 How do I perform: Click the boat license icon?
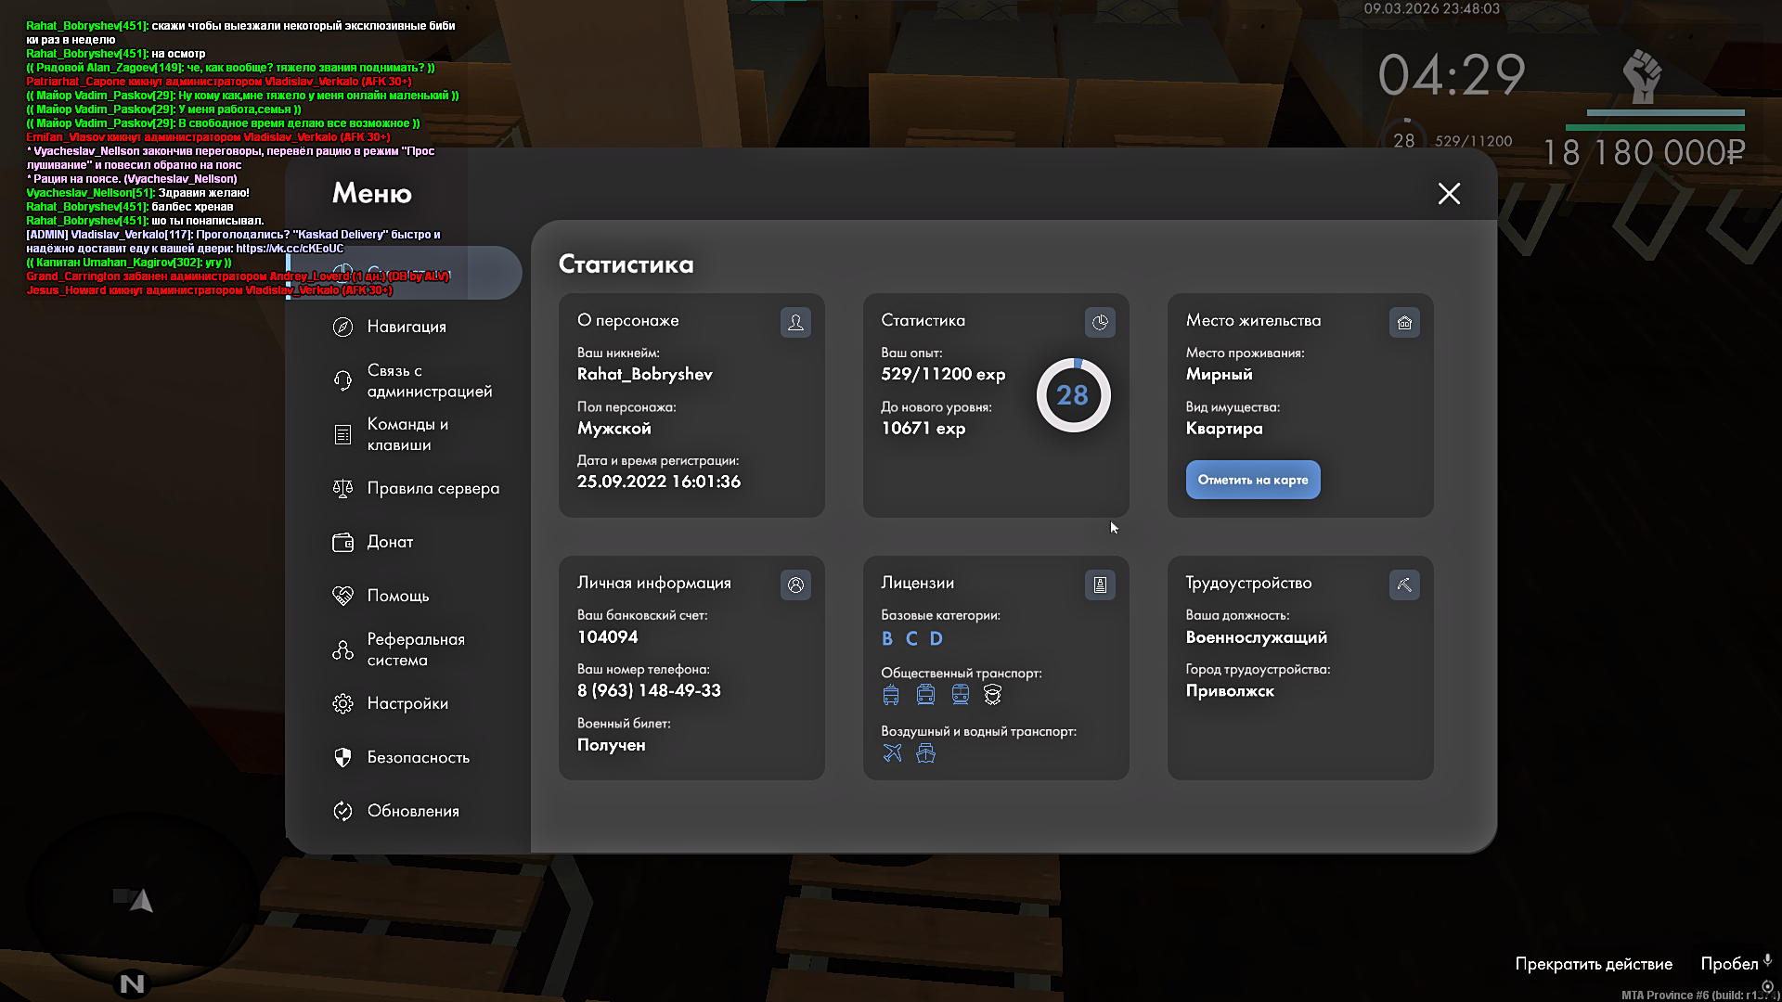(925, 753)
